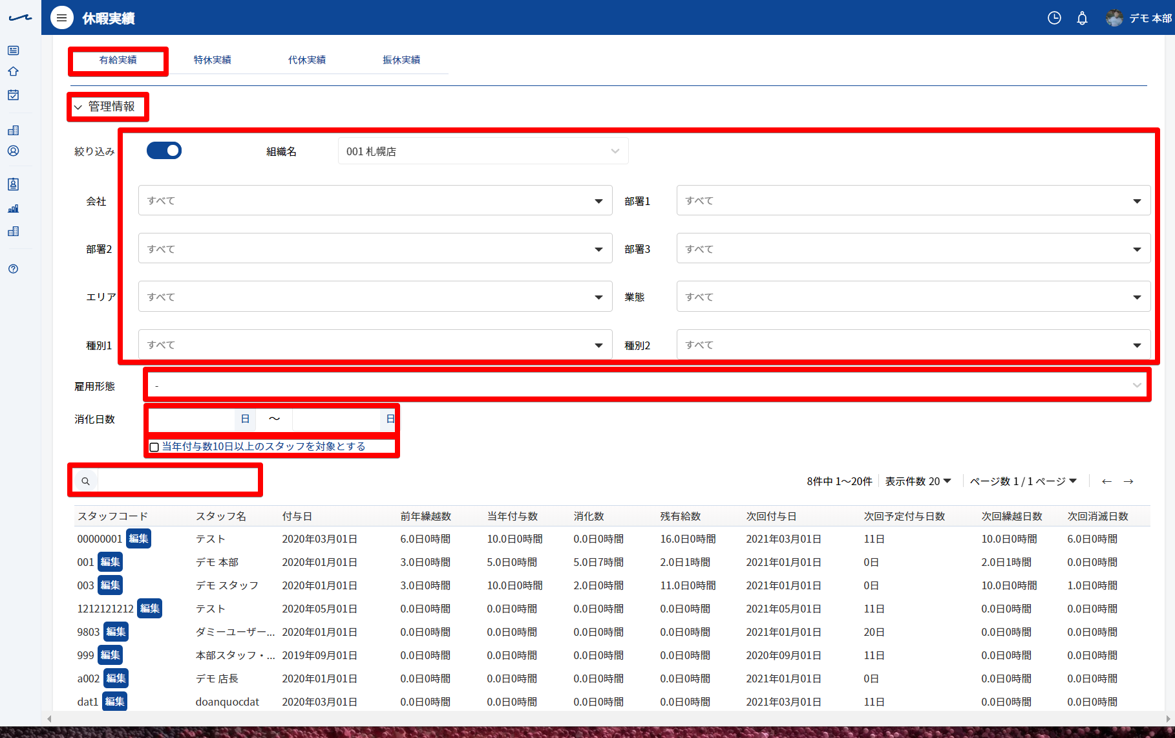The image size is (1175, 738).
Task: Click the 残有給数 column header
Action: tap(680, 516)
